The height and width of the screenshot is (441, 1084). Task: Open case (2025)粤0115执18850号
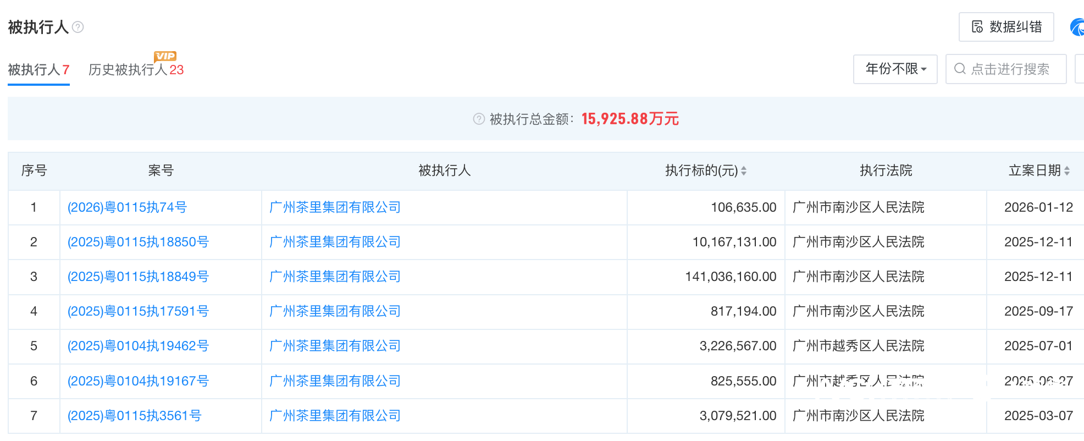click(138, 242)
